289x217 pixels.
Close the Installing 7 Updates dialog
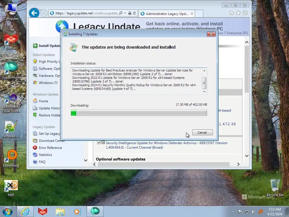click(x=211, y=34)
